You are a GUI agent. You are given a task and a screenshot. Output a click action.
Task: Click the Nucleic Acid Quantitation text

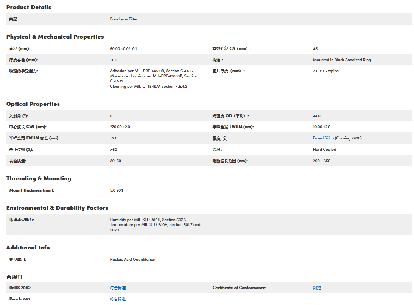(x=132, y=260)
